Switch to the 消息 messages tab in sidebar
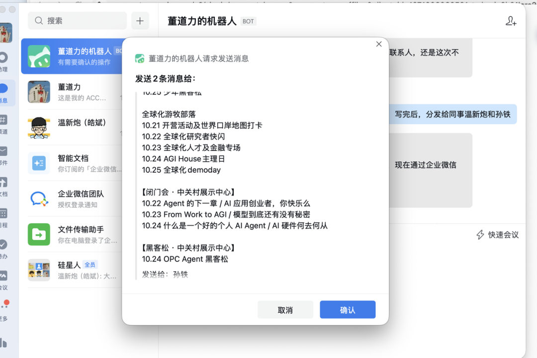 click(x=5, y=93)
